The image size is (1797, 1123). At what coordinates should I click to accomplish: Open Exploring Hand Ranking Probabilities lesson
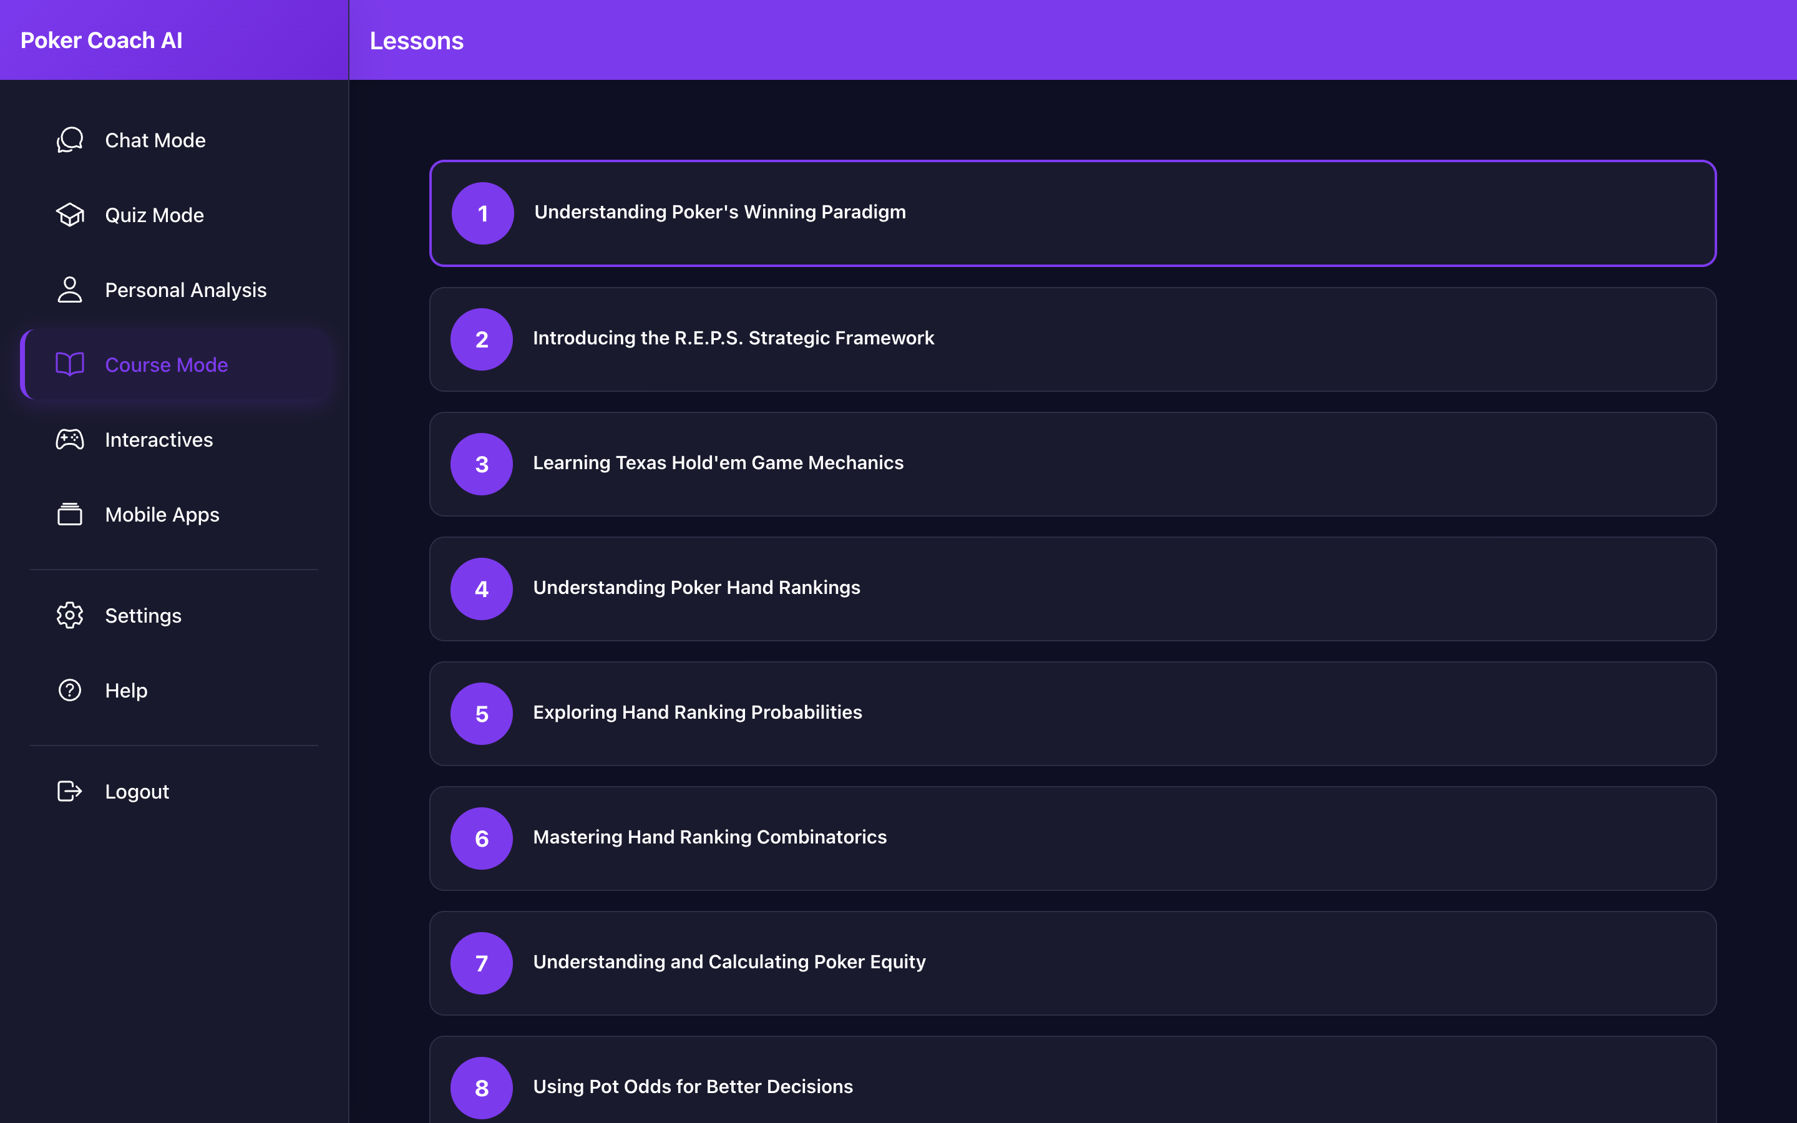tap(697, 713)
